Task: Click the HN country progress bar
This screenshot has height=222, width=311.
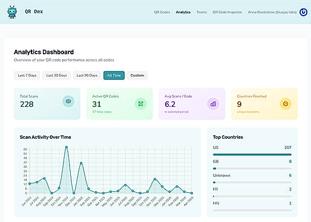Action: (x=252, y=210)
